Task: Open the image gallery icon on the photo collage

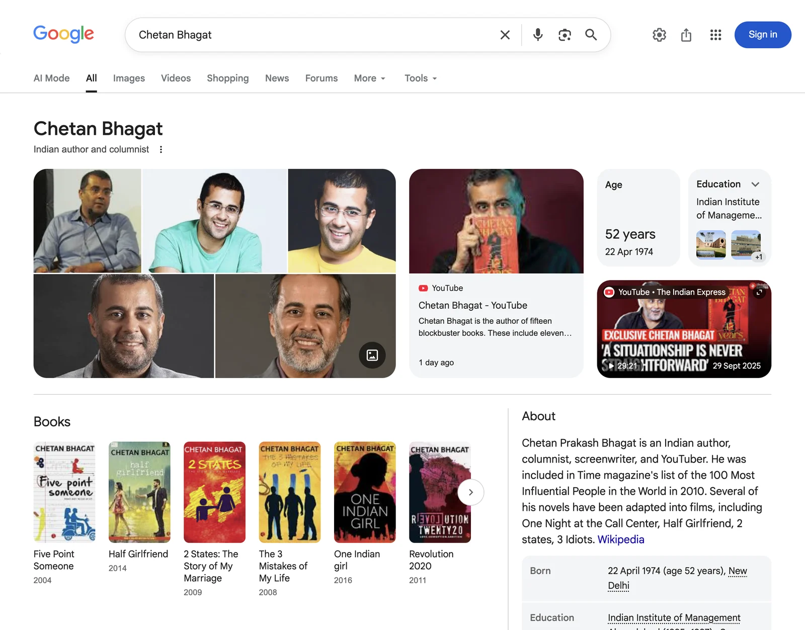Action: (x=372, y=355)
